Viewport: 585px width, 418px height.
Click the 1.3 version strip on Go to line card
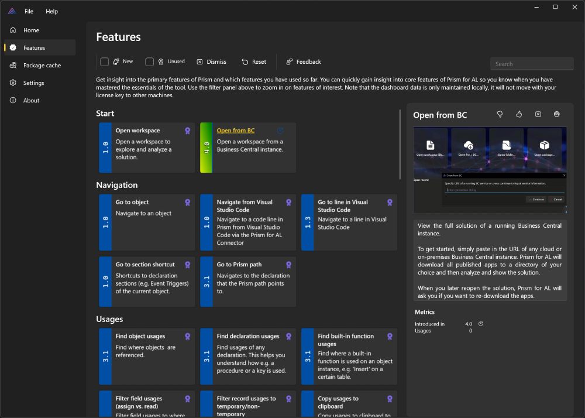point(308,222)
